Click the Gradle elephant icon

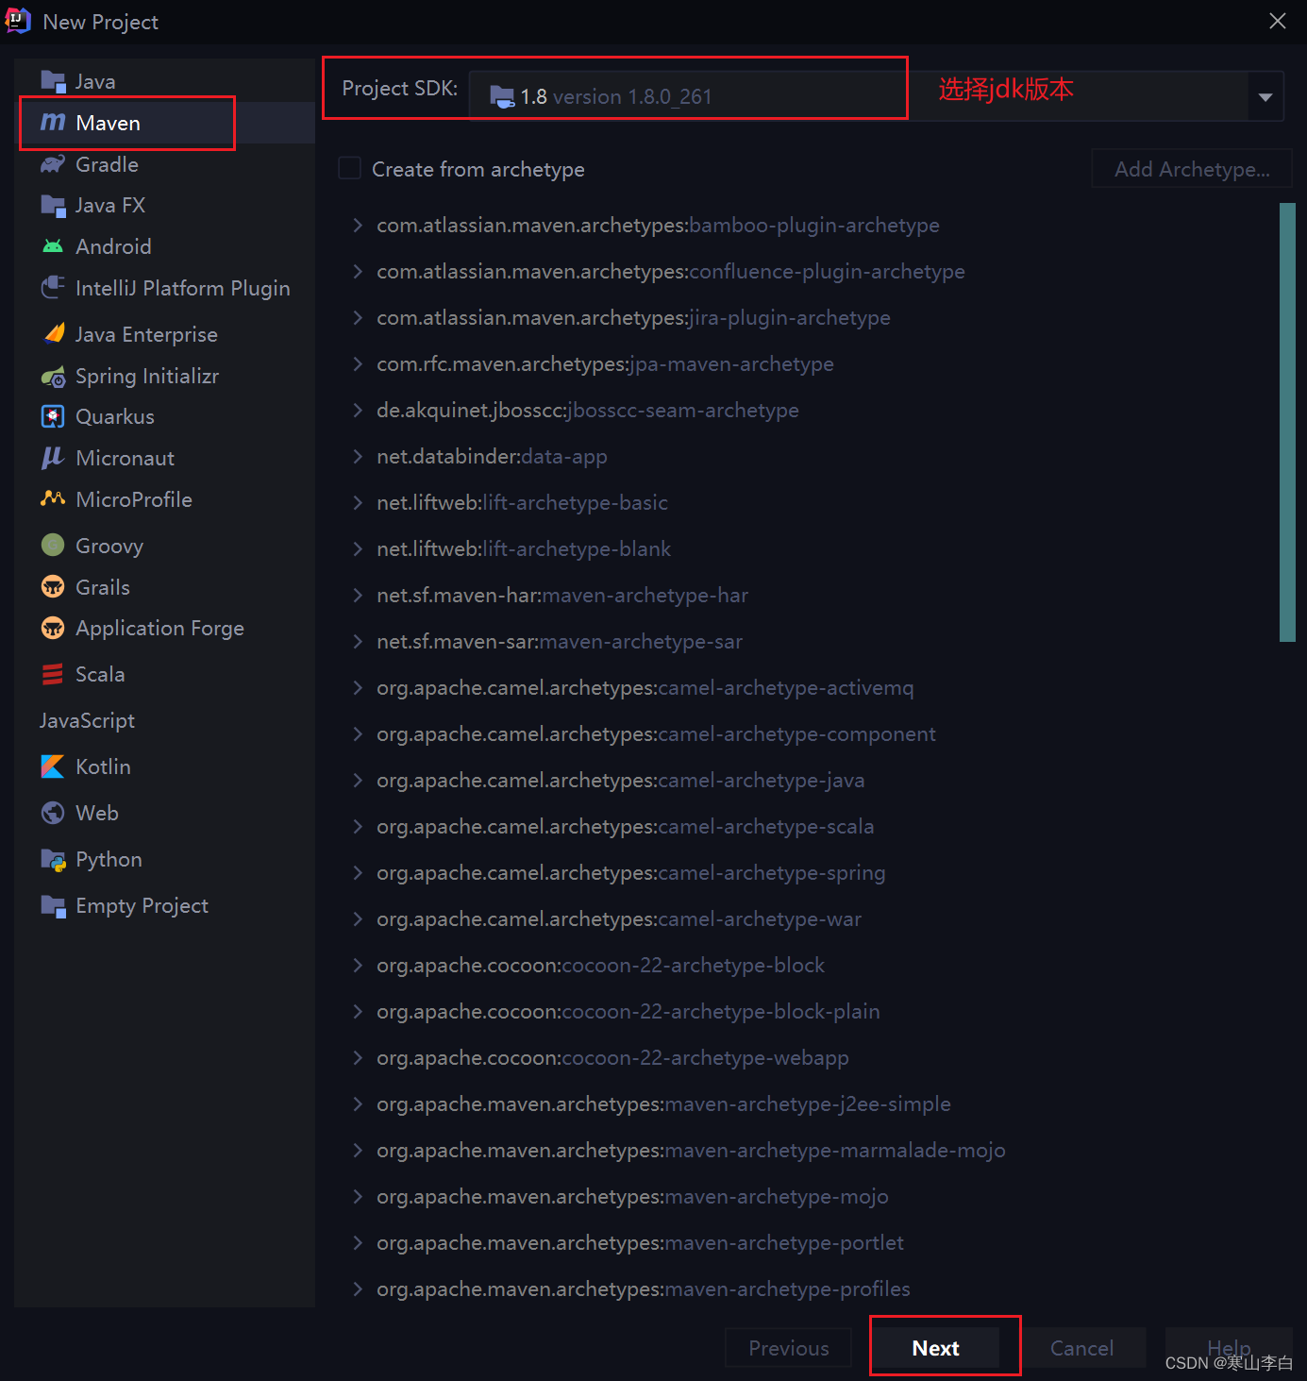pos(53,164)
